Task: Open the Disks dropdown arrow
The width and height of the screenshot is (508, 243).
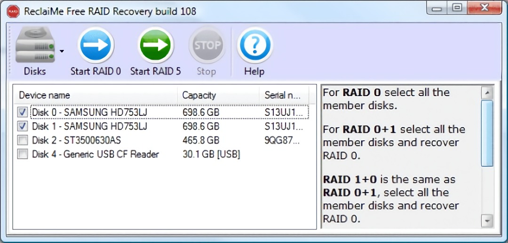Action: point(62,51)
